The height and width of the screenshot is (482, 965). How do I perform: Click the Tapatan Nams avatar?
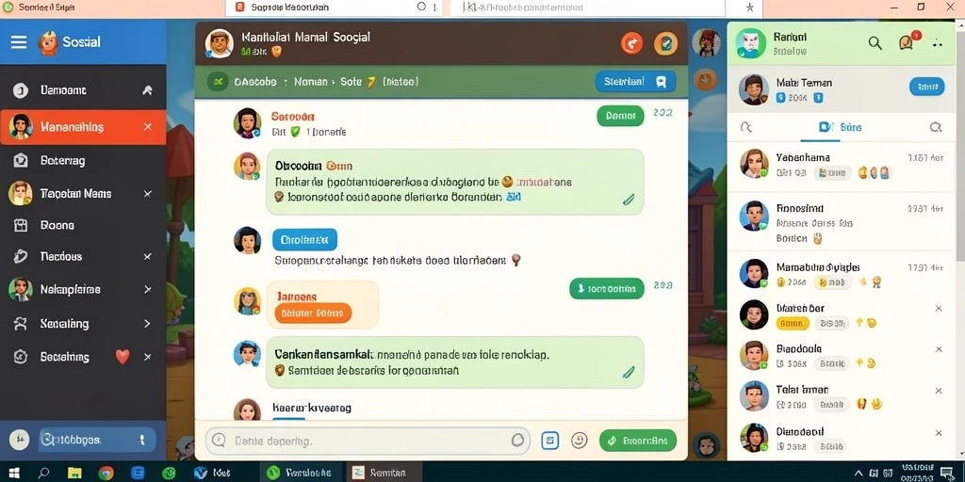[x=21, y=193]
